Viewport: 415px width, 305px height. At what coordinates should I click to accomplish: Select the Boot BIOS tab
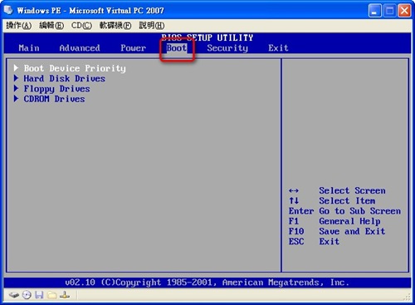tap(177, 48)
